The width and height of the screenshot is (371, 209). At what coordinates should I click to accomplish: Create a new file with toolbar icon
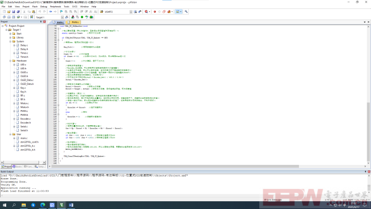(4, 12)
